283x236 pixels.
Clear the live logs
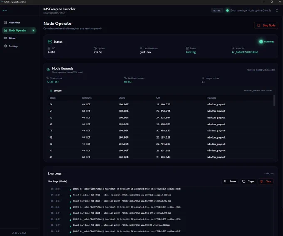click(266, 182)
